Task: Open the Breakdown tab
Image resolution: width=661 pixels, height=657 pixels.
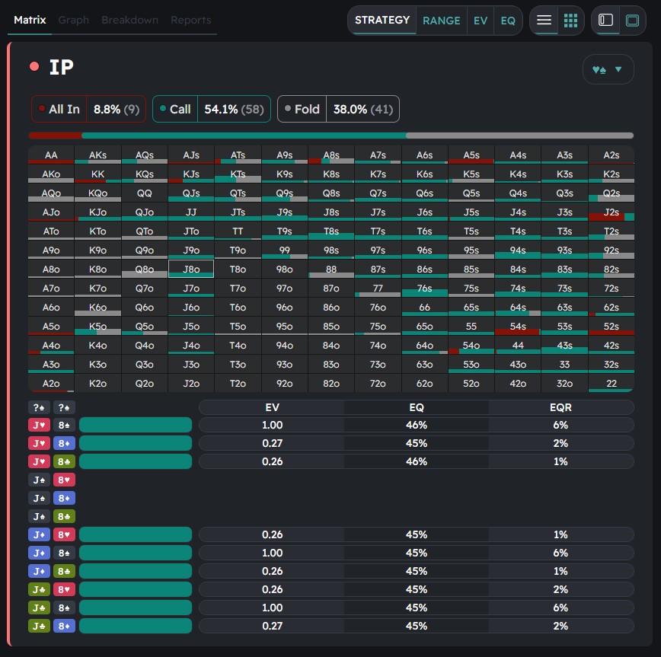Action: (129, 20)
